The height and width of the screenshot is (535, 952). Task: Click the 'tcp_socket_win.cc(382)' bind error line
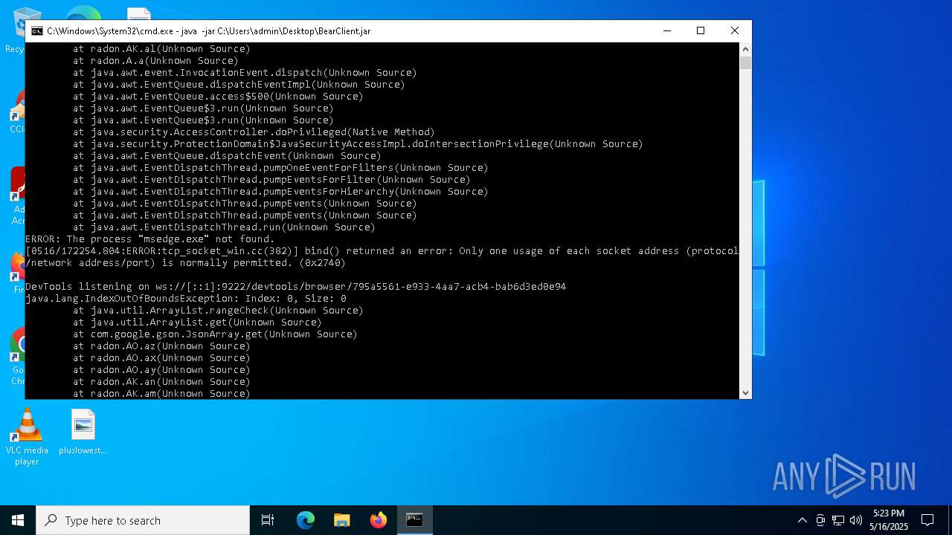coord(382,256)
